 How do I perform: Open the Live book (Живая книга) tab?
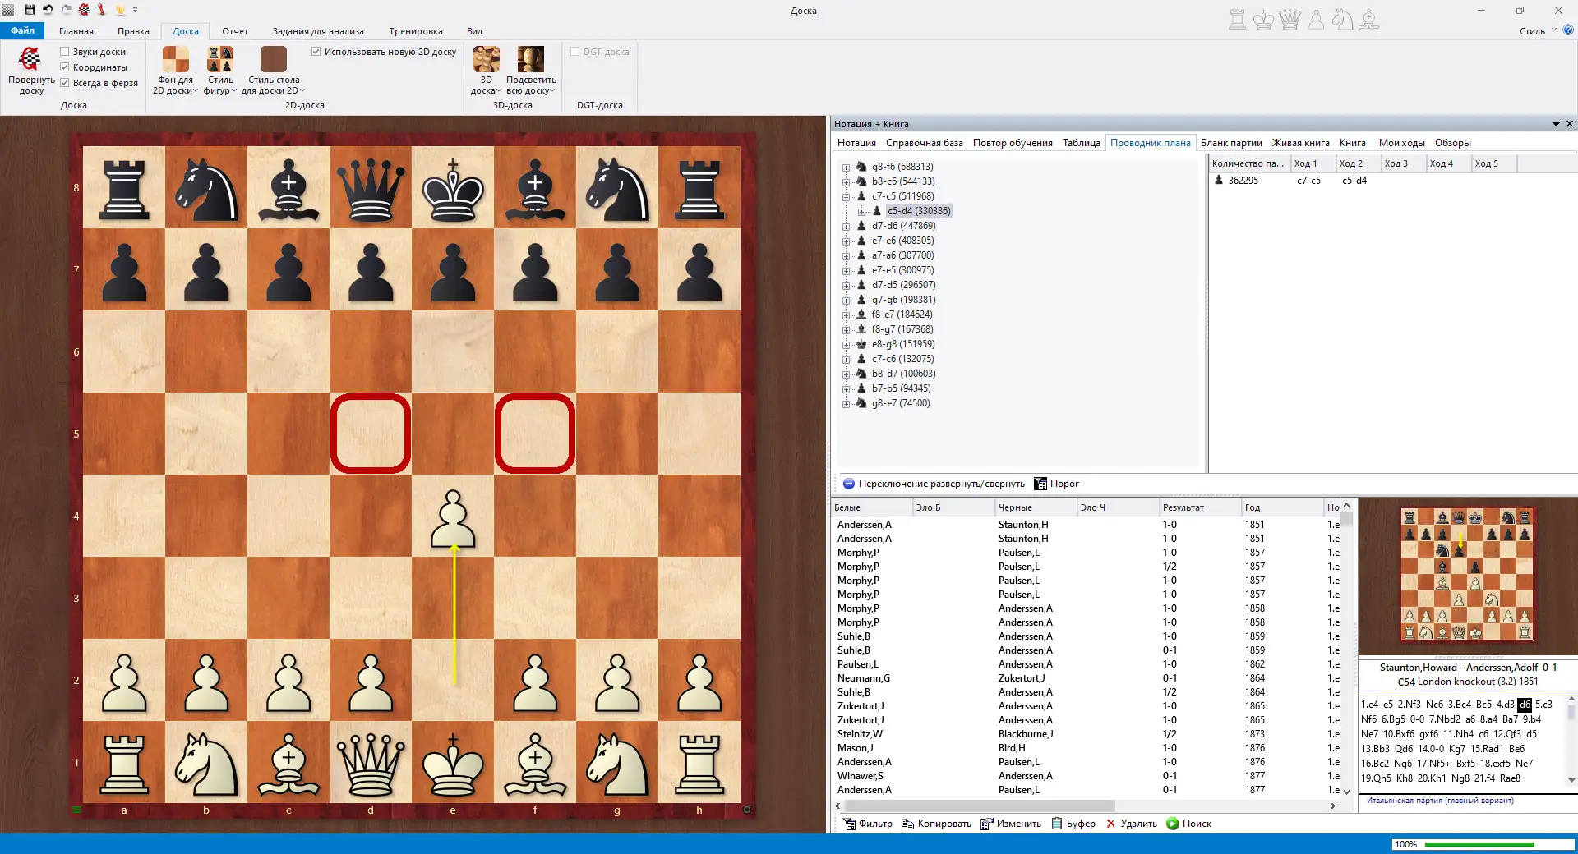pos(1300,143)
